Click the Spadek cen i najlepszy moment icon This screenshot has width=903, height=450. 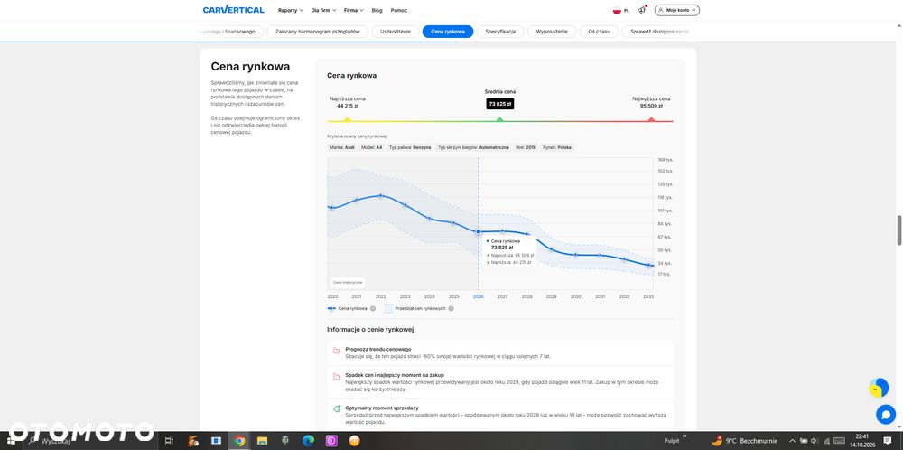(337, 376)
